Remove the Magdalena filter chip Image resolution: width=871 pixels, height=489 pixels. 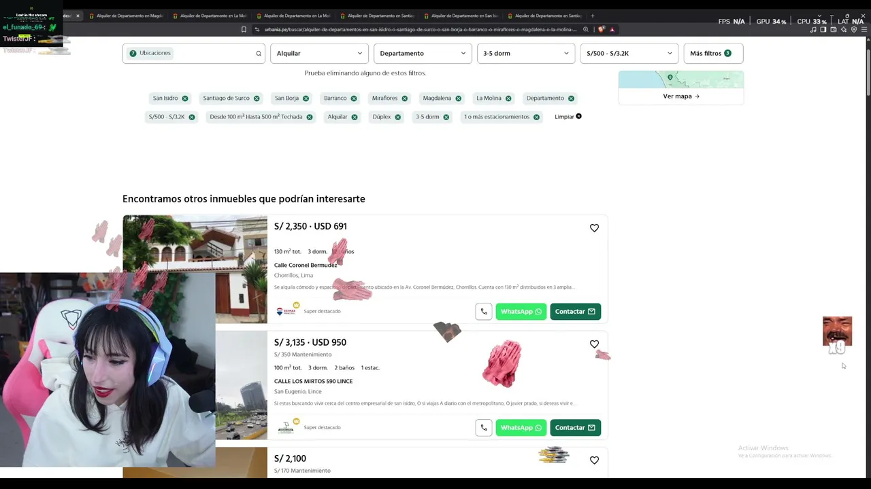pyautogui.click(x=458, y=98)
